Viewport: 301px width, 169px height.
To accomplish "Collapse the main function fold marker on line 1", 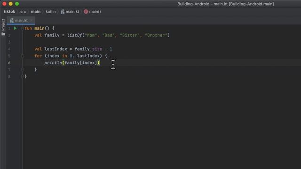I will pyautogui.click(x=23, y=28).
